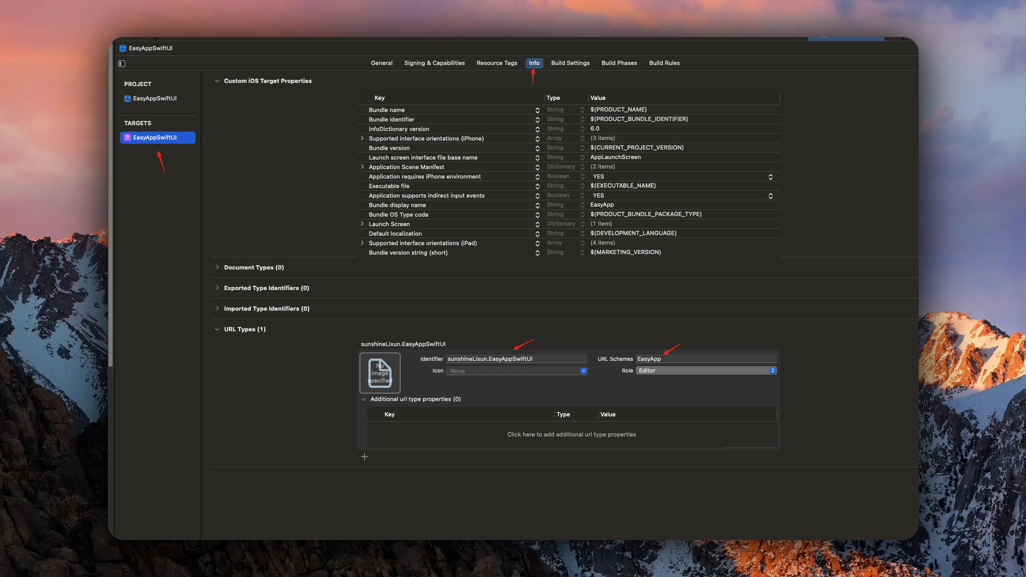Select the EasyAppSwiftUI project under PROJECT
Screen dimensions: 1026x577
(154, 98)
